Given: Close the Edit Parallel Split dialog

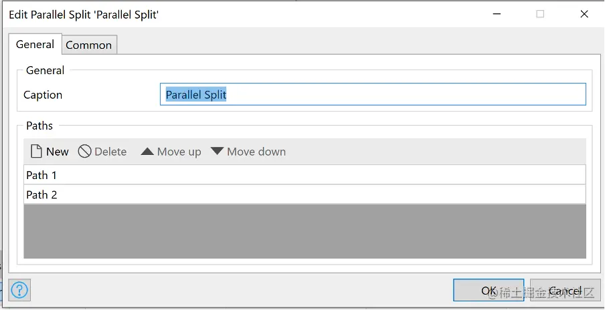Looking at the screenshot, I should [584, 14].
